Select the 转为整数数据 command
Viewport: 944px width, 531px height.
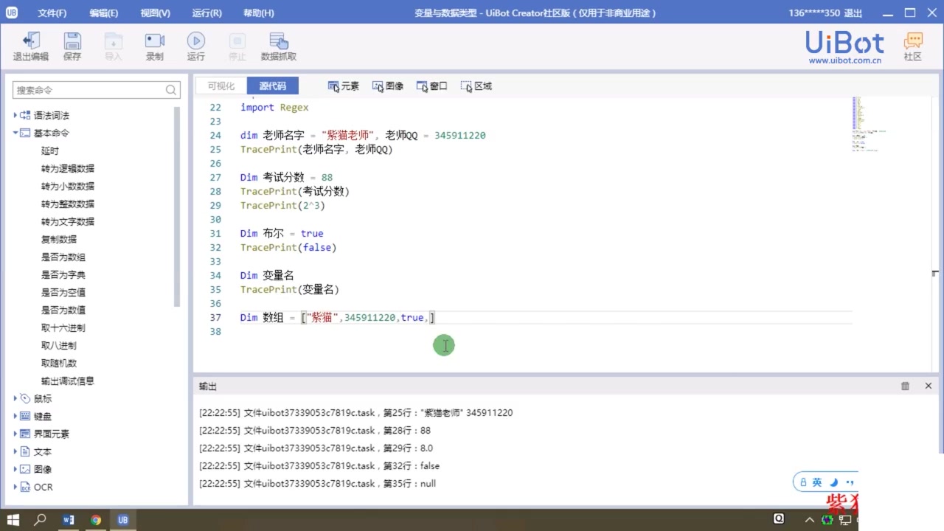(68, 204)
